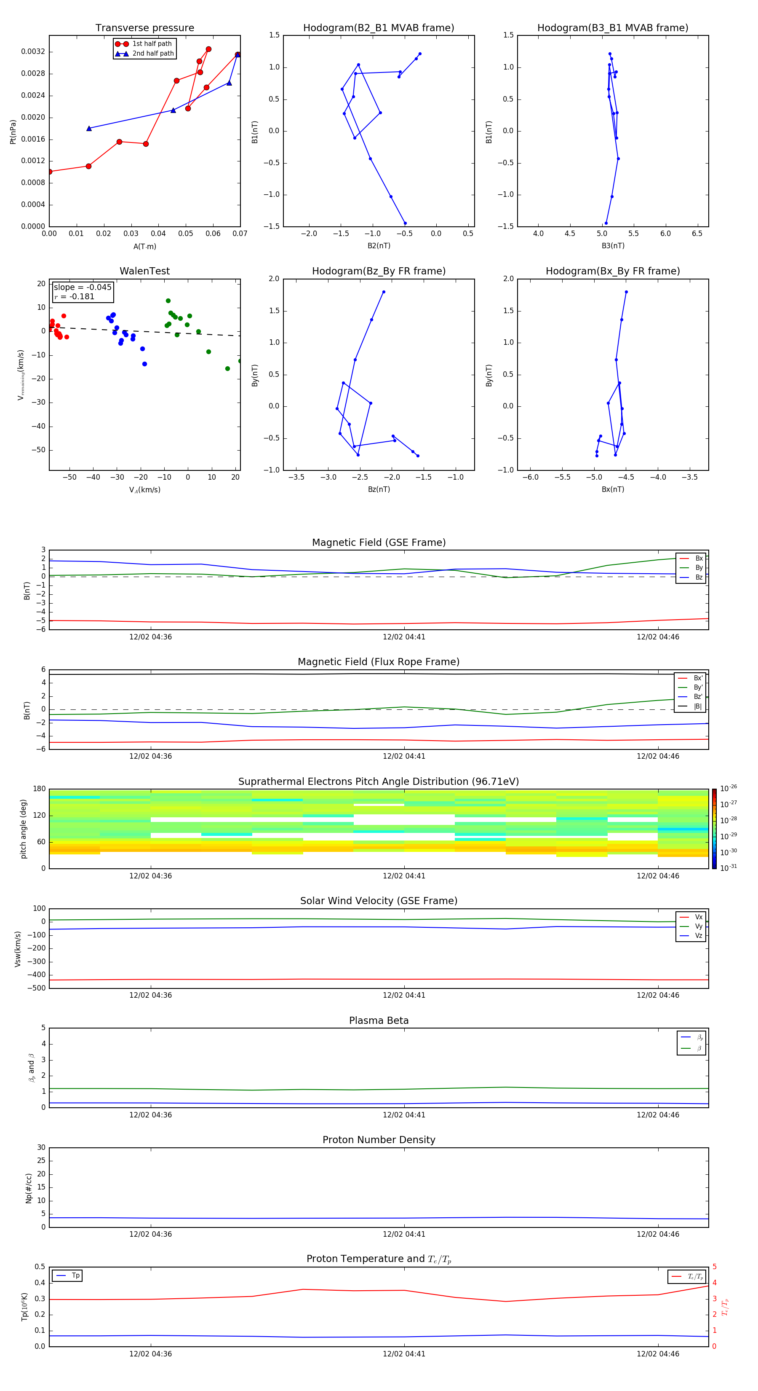Click the "Hodogram(B2_B1 MVAB frame)" title

pyautogui.click(x=379, y=28)
